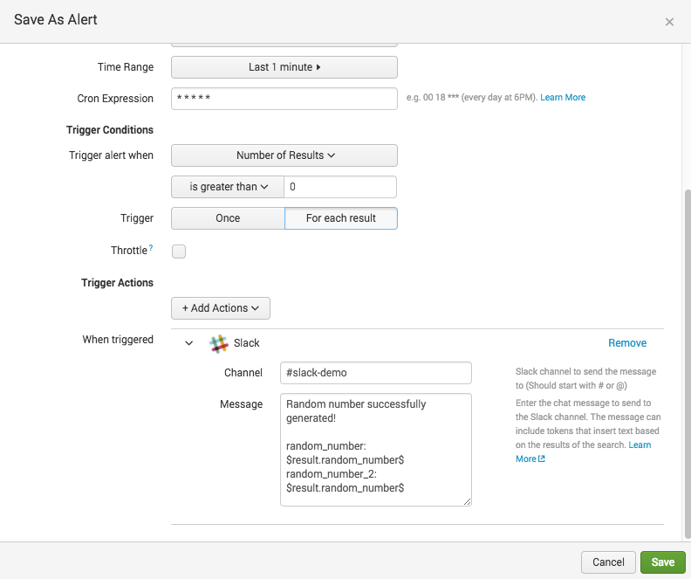Click inside the Message text area

tap(375, 449)
